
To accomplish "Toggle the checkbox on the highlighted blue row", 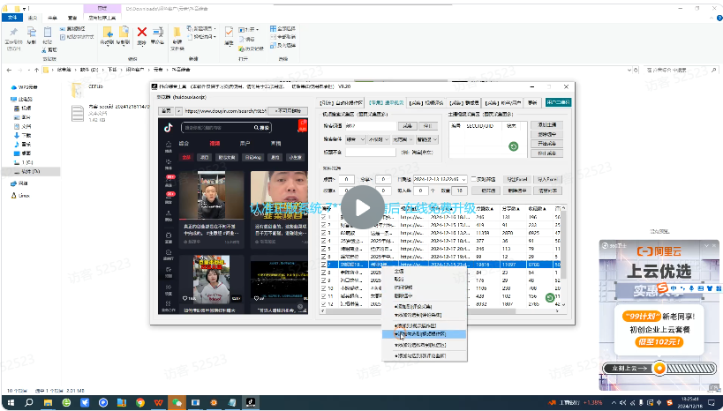I will [x=324, y=264].
